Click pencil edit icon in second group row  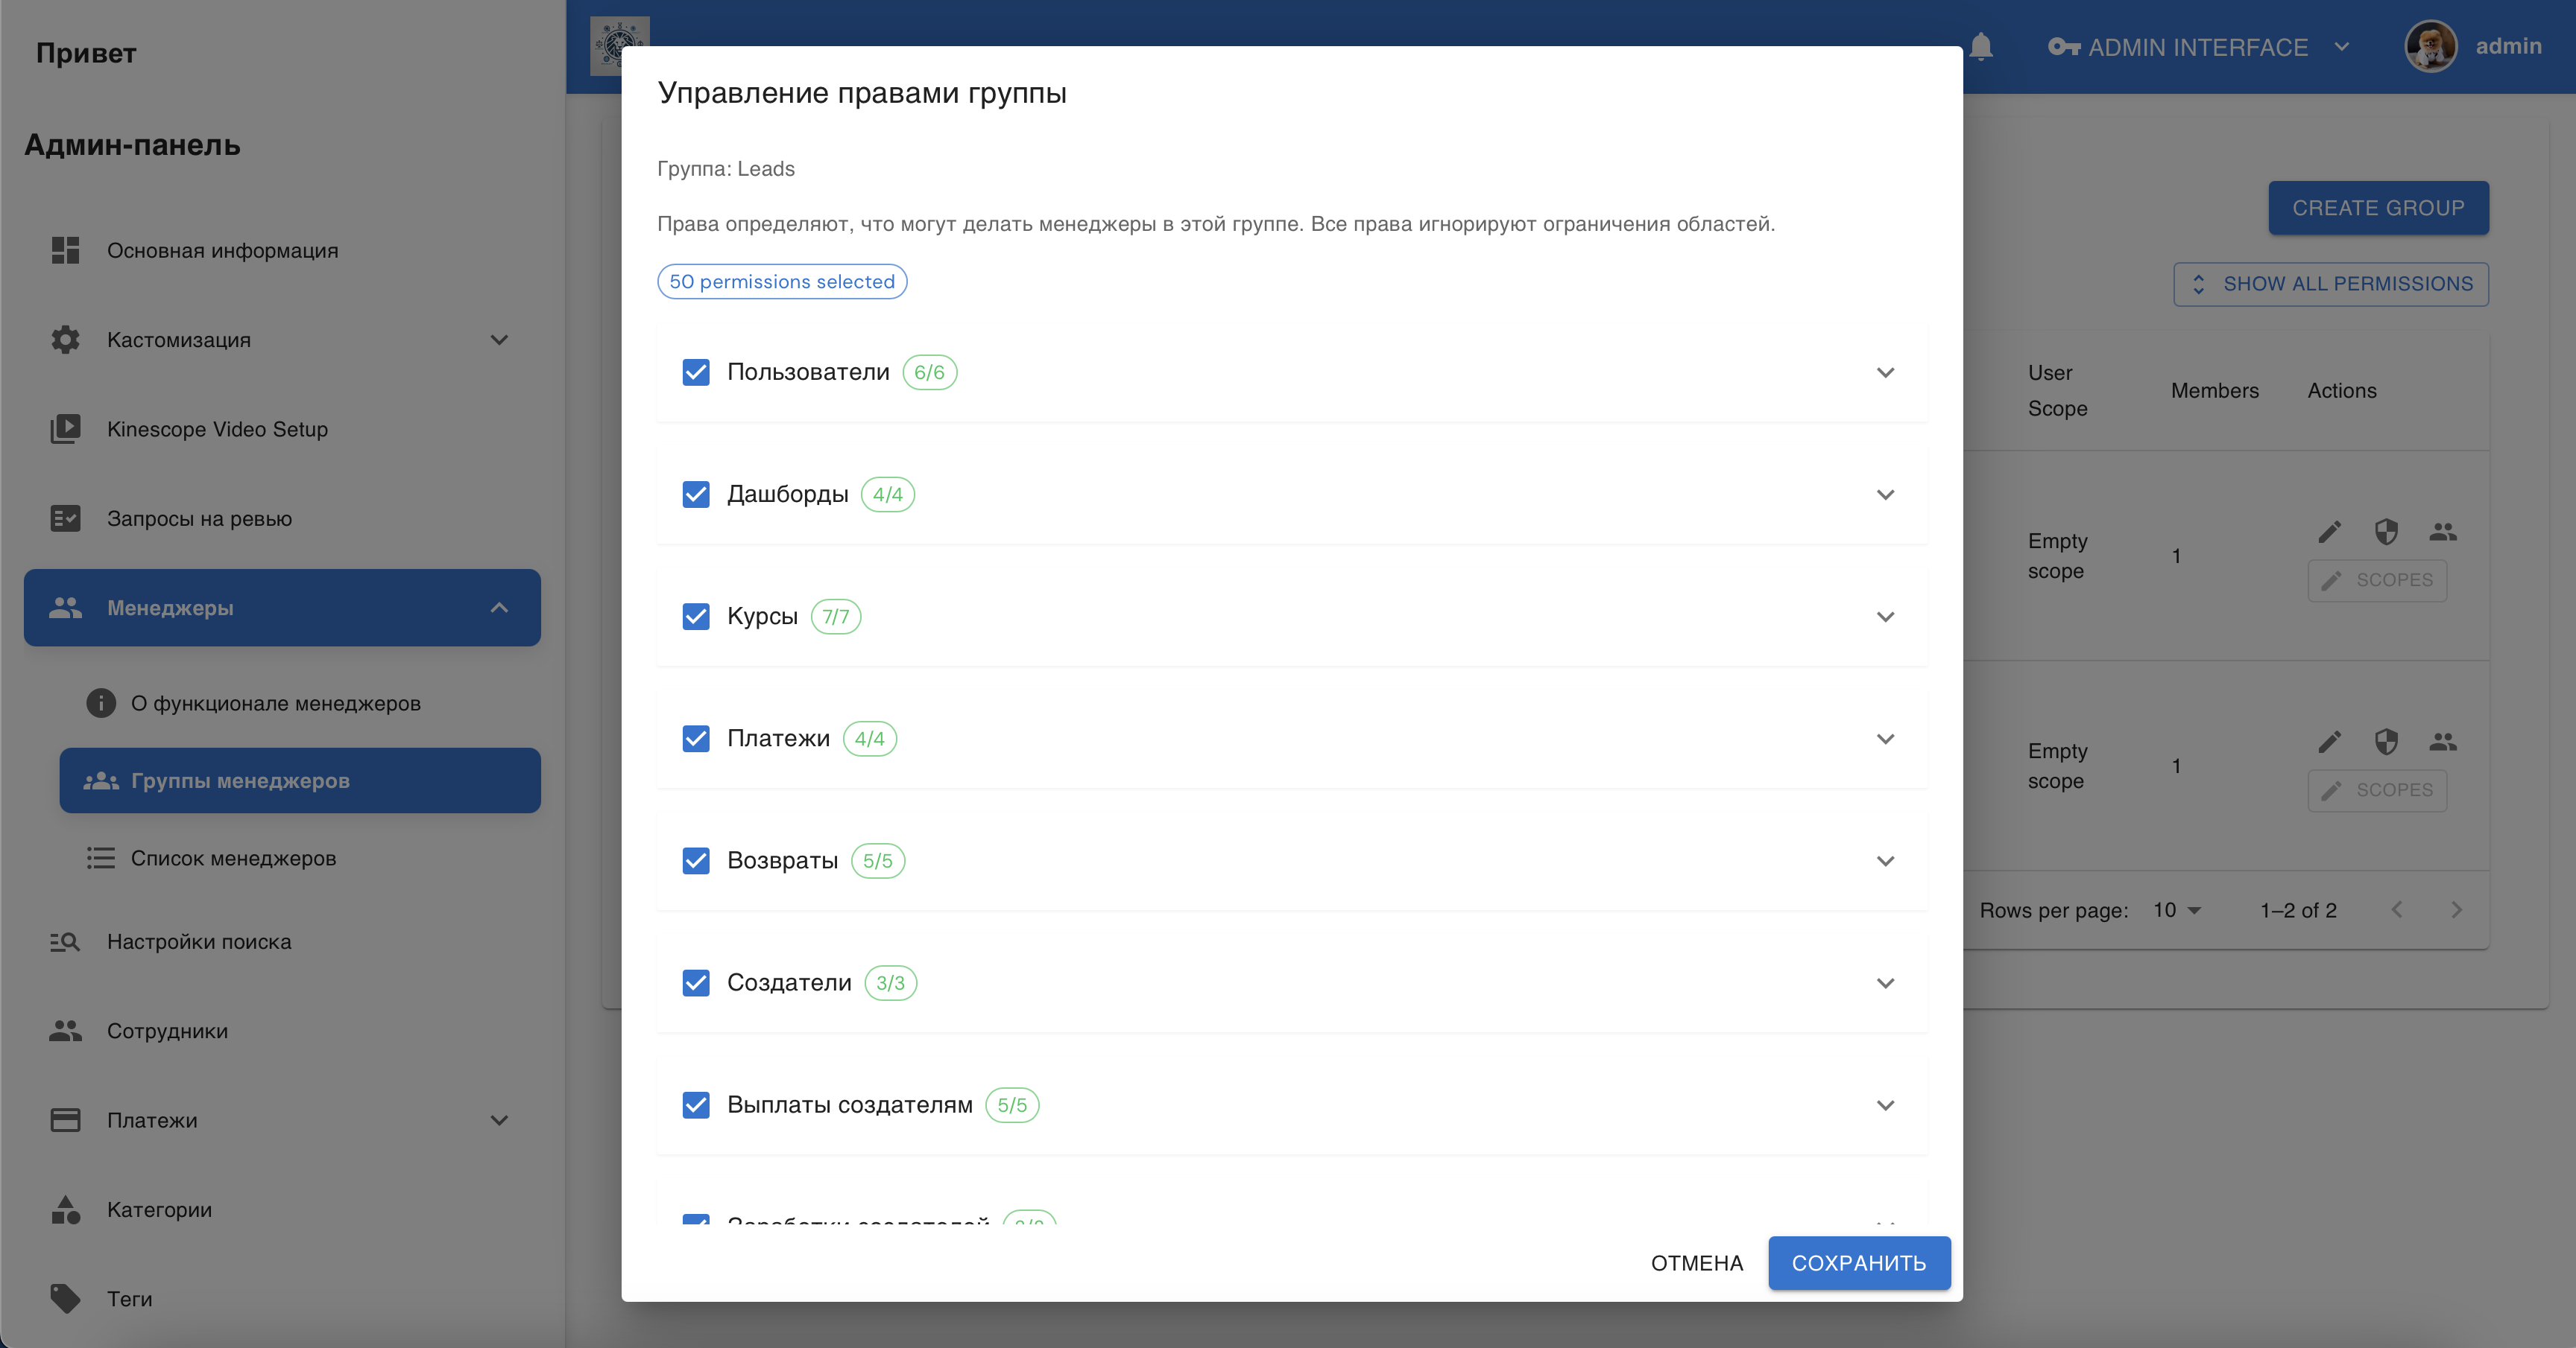coord(2329,742)
